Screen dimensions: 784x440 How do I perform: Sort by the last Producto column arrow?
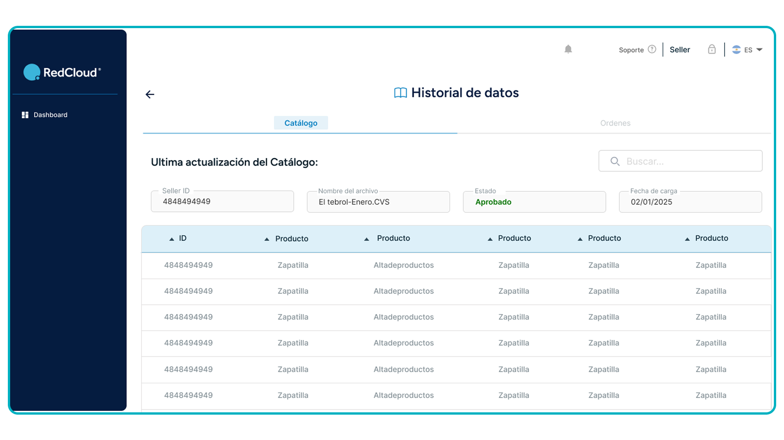coord(687,239)
